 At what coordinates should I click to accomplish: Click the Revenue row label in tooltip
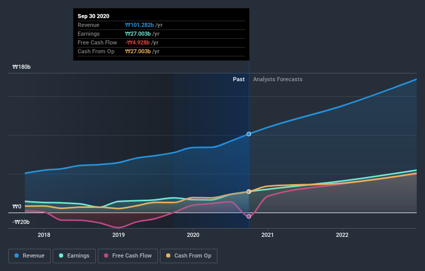[x=89, y=25]
